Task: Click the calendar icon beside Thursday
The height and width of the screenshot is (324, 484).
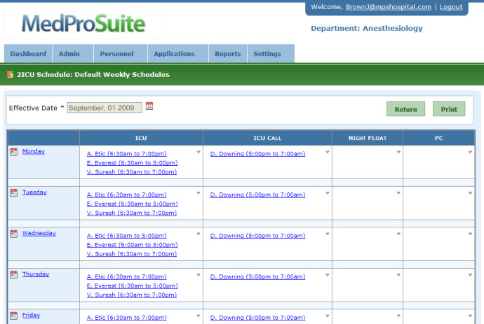Action: click(x=13, y=275)
